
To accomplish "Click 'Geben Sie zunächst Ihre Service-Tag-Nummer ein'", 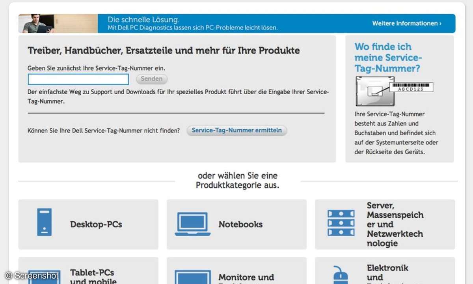I will (x=97, y=68).
